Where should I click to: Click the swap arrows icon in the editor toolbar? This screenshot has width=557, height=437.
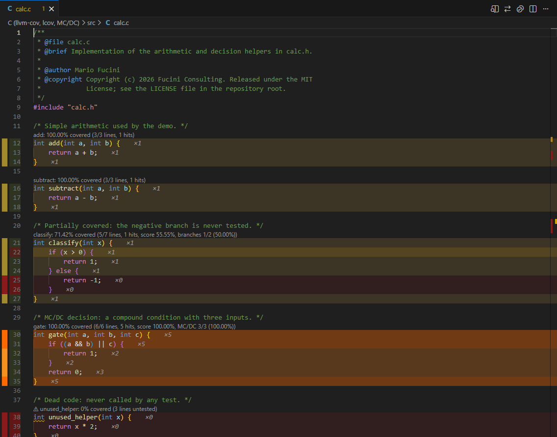pyautogui.click(x=507, y=9)
